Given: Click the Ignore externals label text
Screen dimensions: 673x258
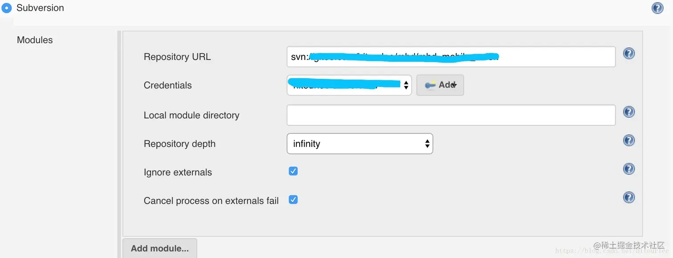Looking at the screenshot, I should click(x=178, y=172).
